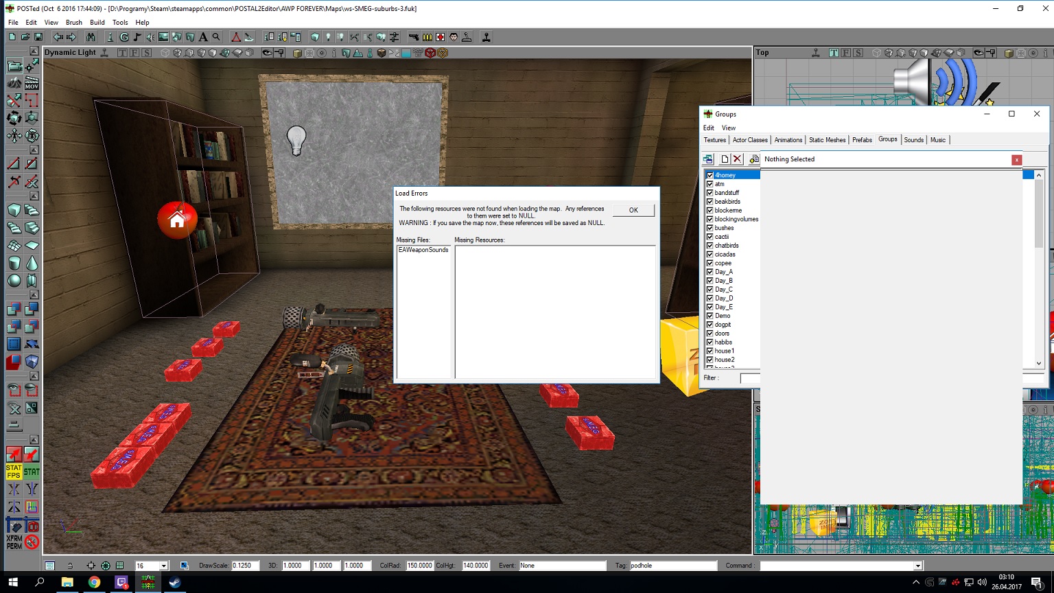
Task: Click the Add Special Brush red icon
Action: click(x=14, y=361)
